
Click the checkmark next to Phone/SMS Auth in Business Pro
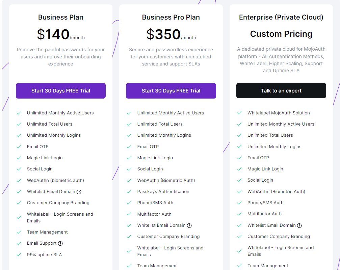(129, 202)
